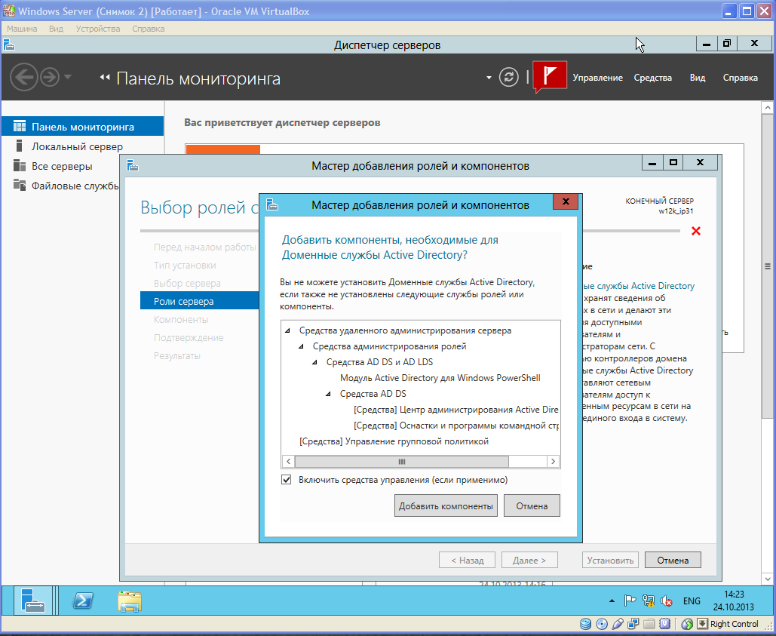This screenshot has width=776, height=636.
Task: Collapse Средства удаленного администрирования сервера node
Action: (x=287, y=330)
